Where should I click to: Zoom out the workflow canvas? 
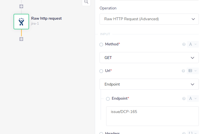pyautogui.click(x=86, y=2)
